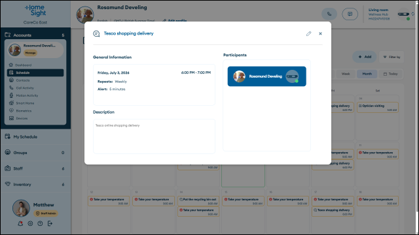This screenshot has width=419, height=235.
Task: Open the Filter by control
Action: coord(392,57)
